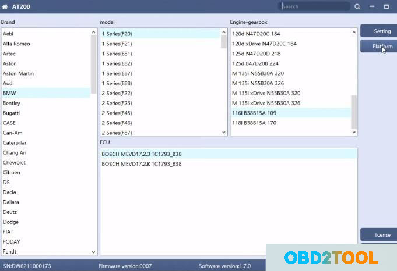This screenshot has width=397, height=271.
Task: Choose 1 Series(E87) model
Action: pyautogui.click(x=160, y=73)
